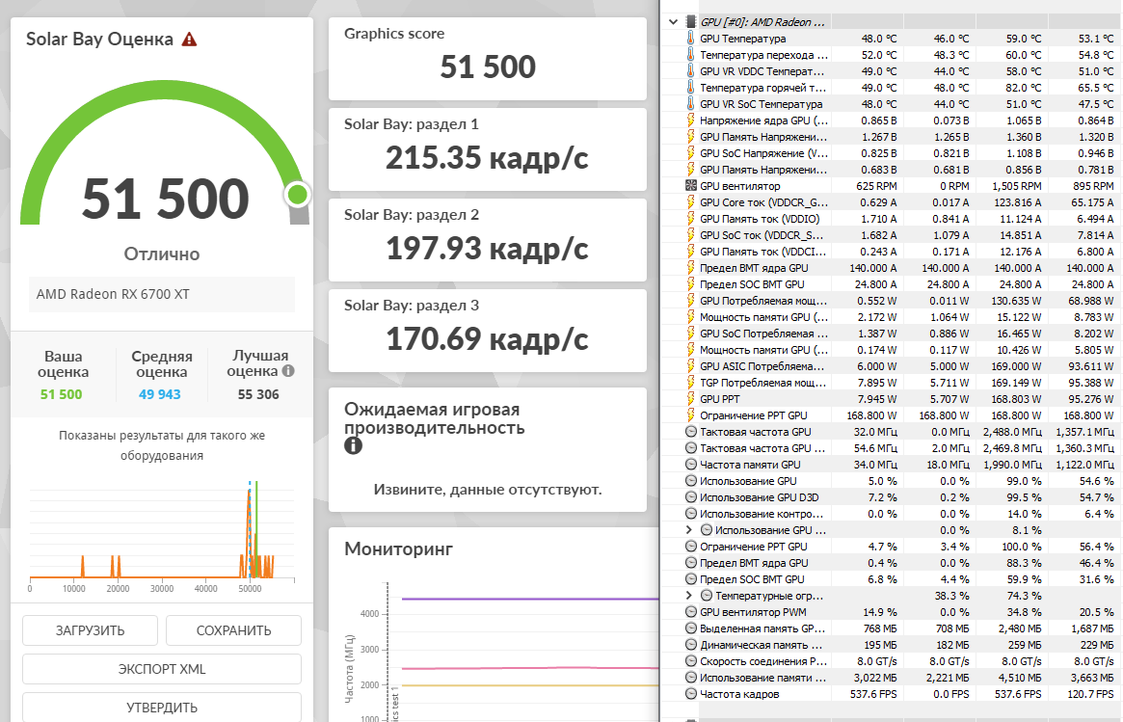Image resolution: width=1123 pixels, height=722 pixels.
Task: Expand the Использование GPU subgroup arrow
Action: click(x=689, y=530)
